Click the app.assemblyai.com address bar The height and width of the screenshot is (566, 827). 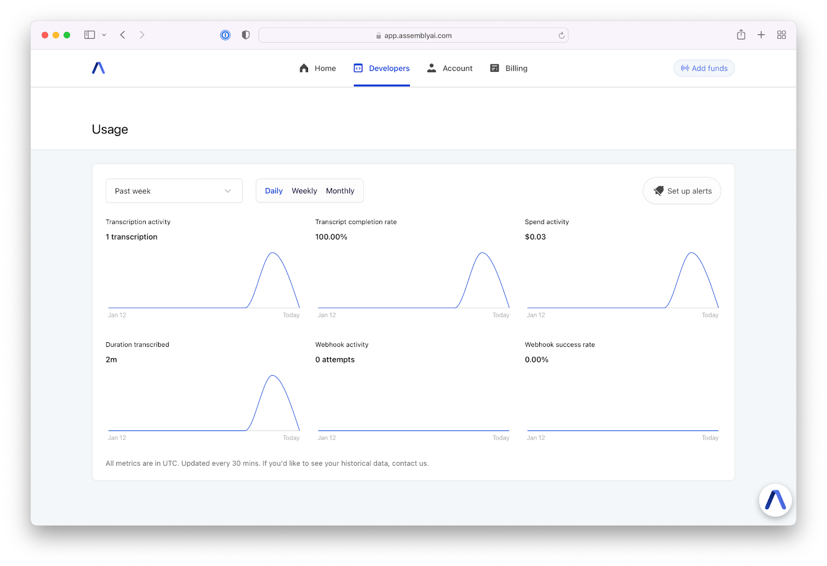(x=413, y=35)
